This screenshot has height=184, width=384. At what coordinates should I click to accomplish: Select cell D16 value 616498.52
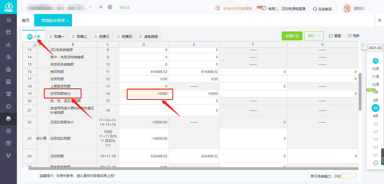[x=144, y=72]
